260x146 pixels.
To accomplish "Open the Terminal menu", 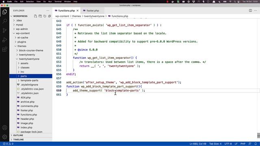I will 58,2.
